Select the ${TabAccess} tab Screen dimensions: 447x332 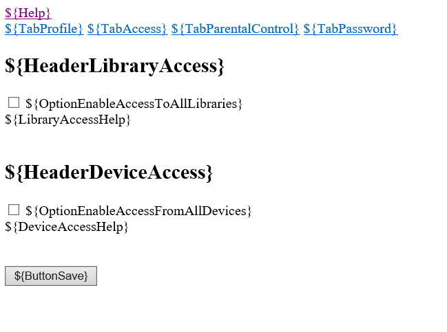pos(127,28)
